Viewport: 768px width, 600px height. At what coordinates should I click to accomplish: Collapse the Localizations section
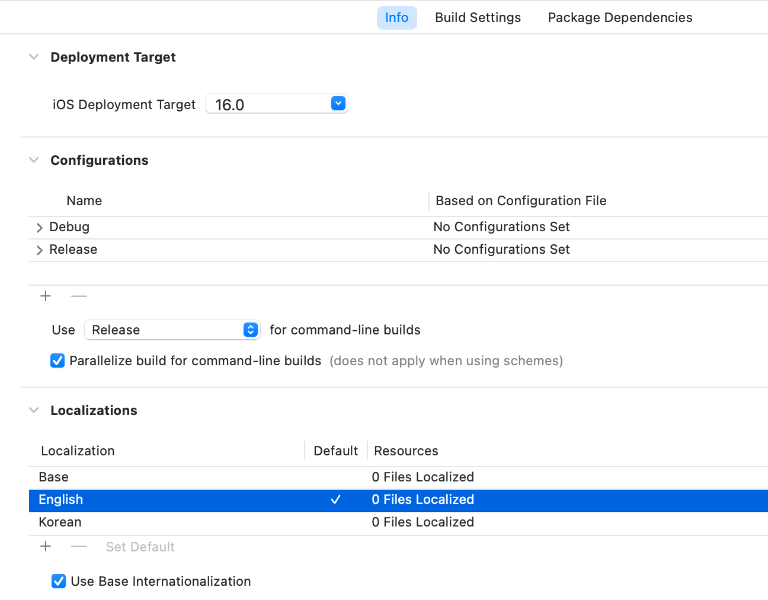pyautogui.click(x=34, y=410)
